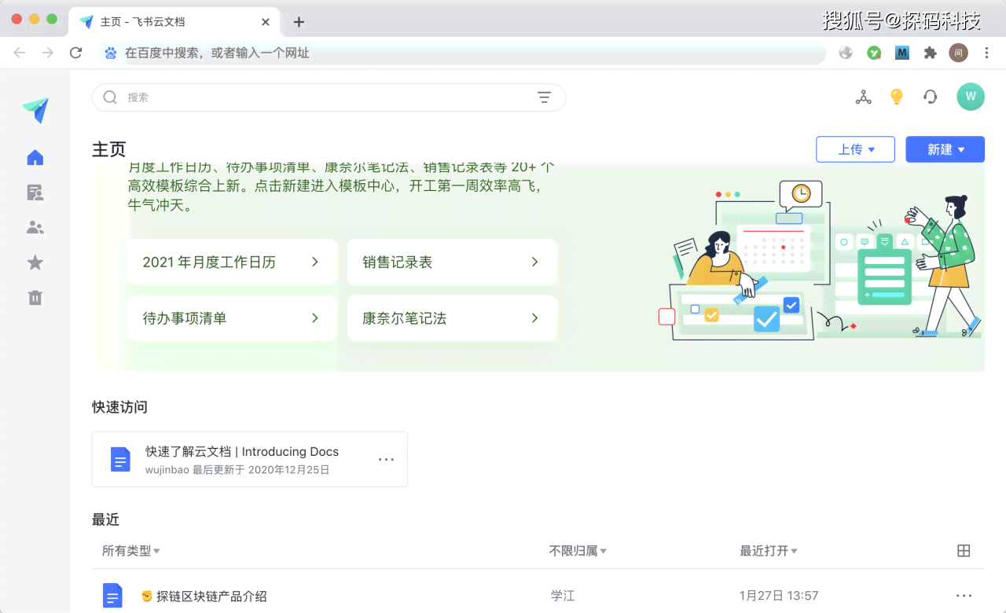Viewport: 1006px width, 613px height.
Task: Click the lightbulb tips icon
Action: pyautogui.click(x=896, y=96)
